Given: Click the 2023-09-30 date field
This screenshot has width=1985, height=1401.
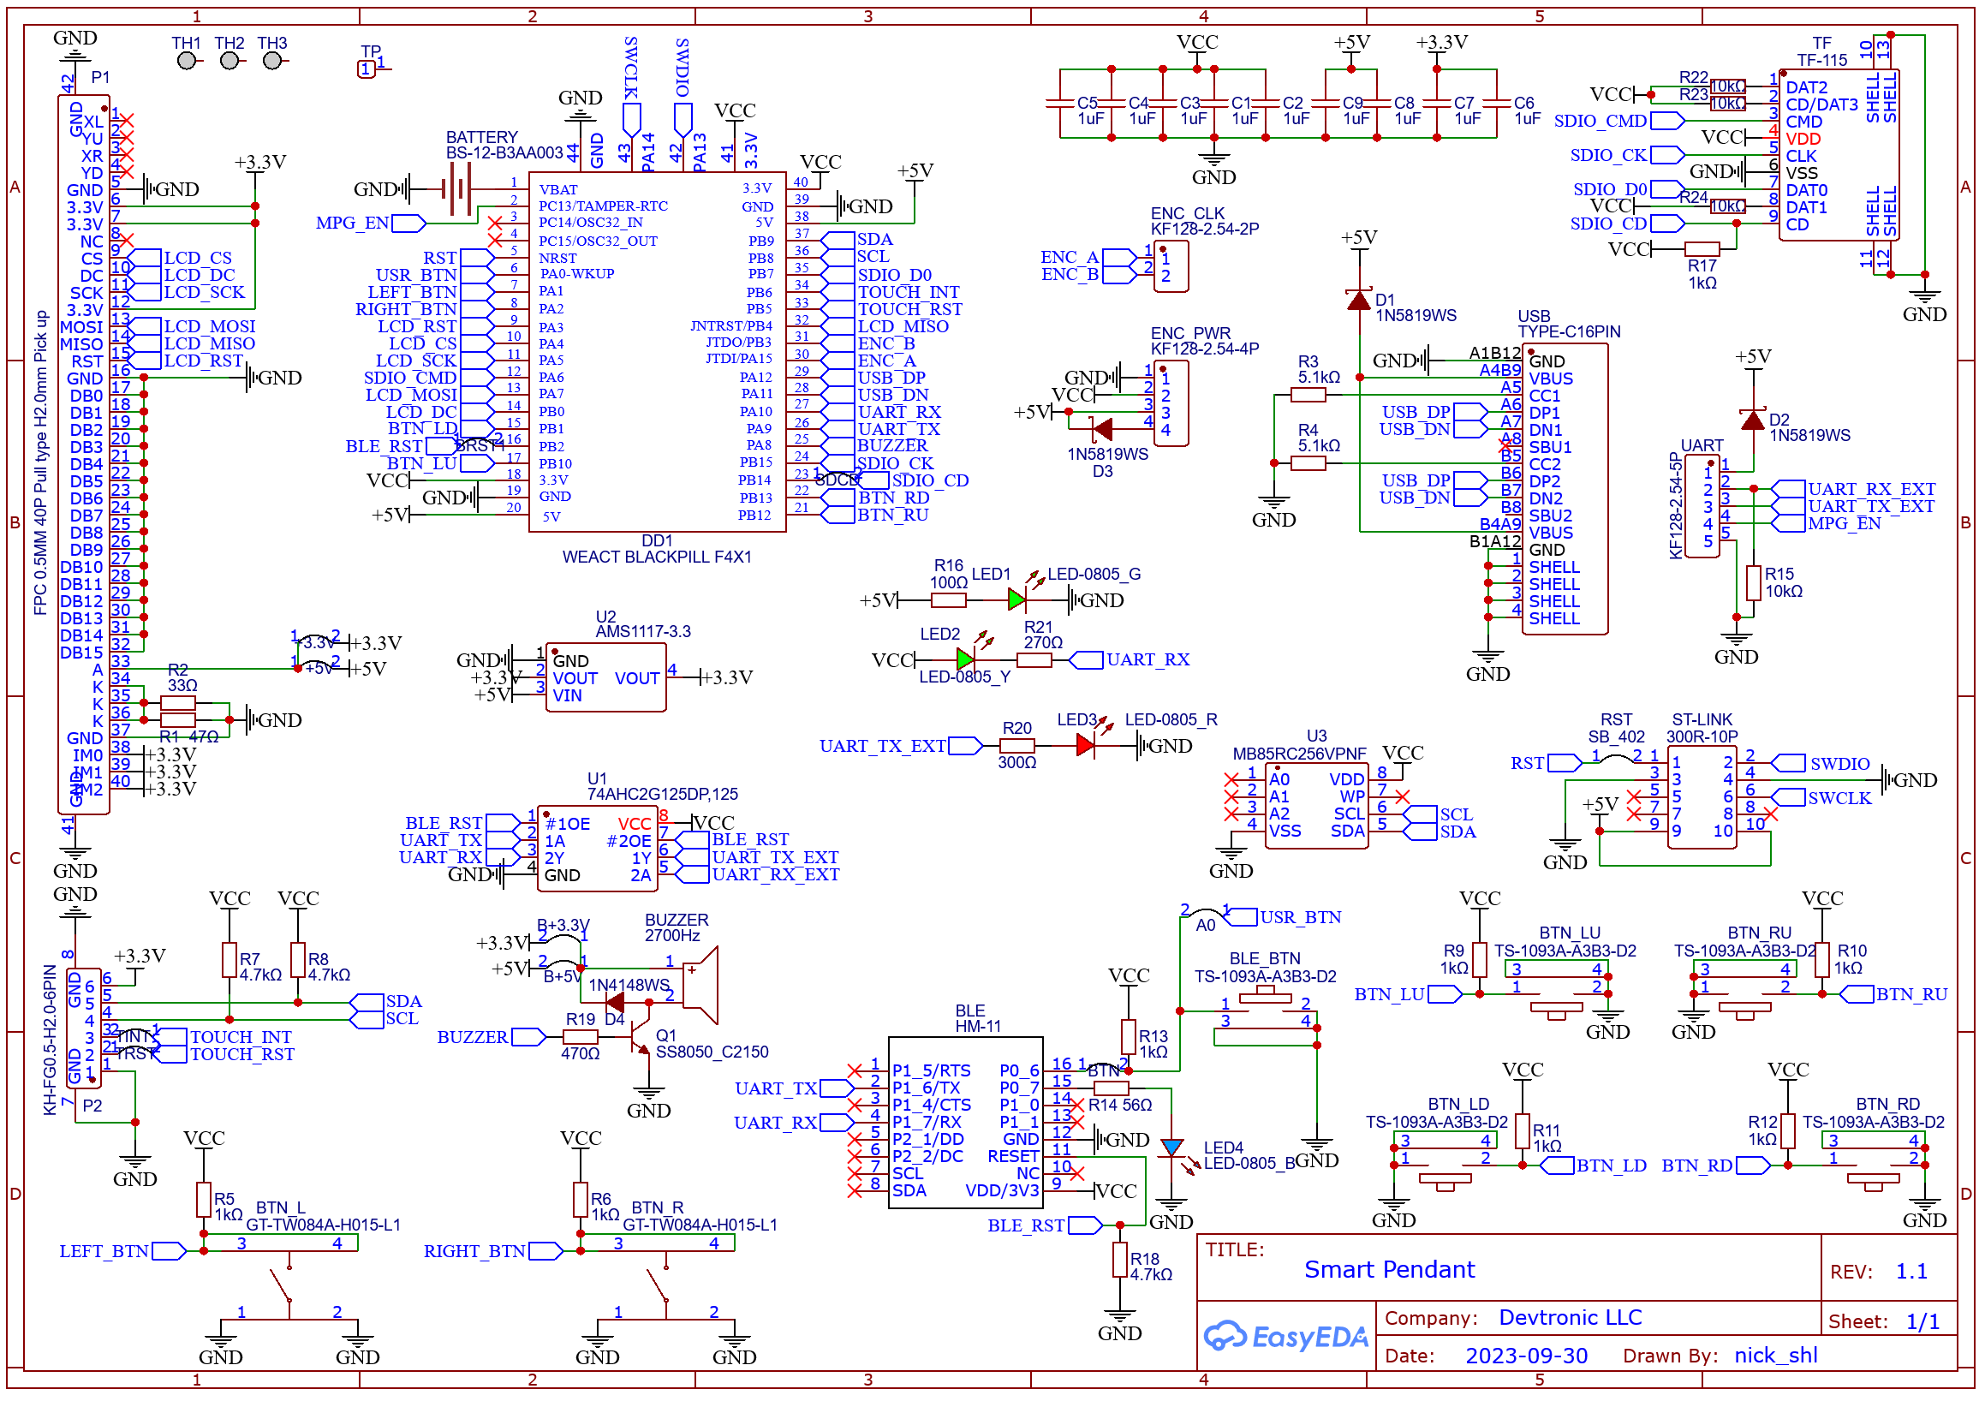Looking at the screenshot, I should coord(1526,1356).
